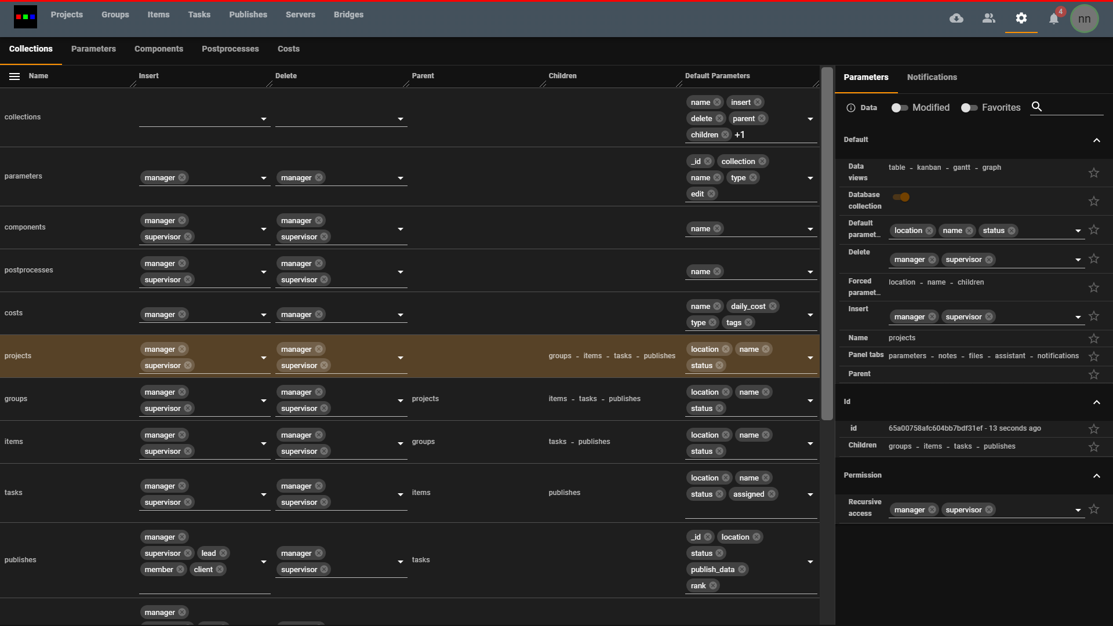
Task: Click the collections table vertical scrollbar
Action: point(827,243)
